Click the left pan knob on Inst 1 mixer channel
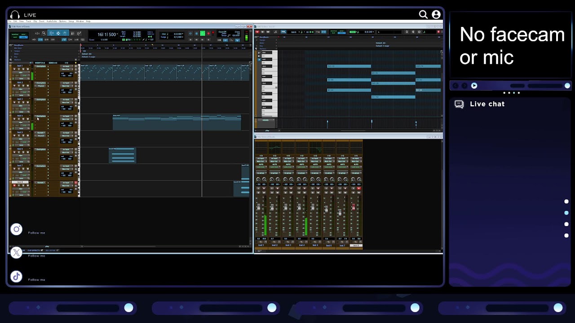The height and width of the screenshot is (323, 575). click(258, 179)
